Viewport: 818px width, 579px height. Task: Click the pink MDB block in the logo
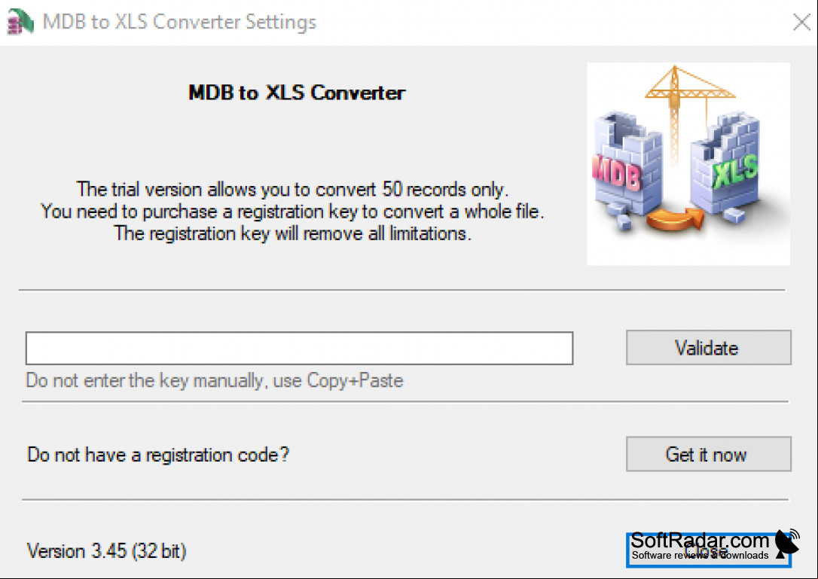[x=617, y=172]
